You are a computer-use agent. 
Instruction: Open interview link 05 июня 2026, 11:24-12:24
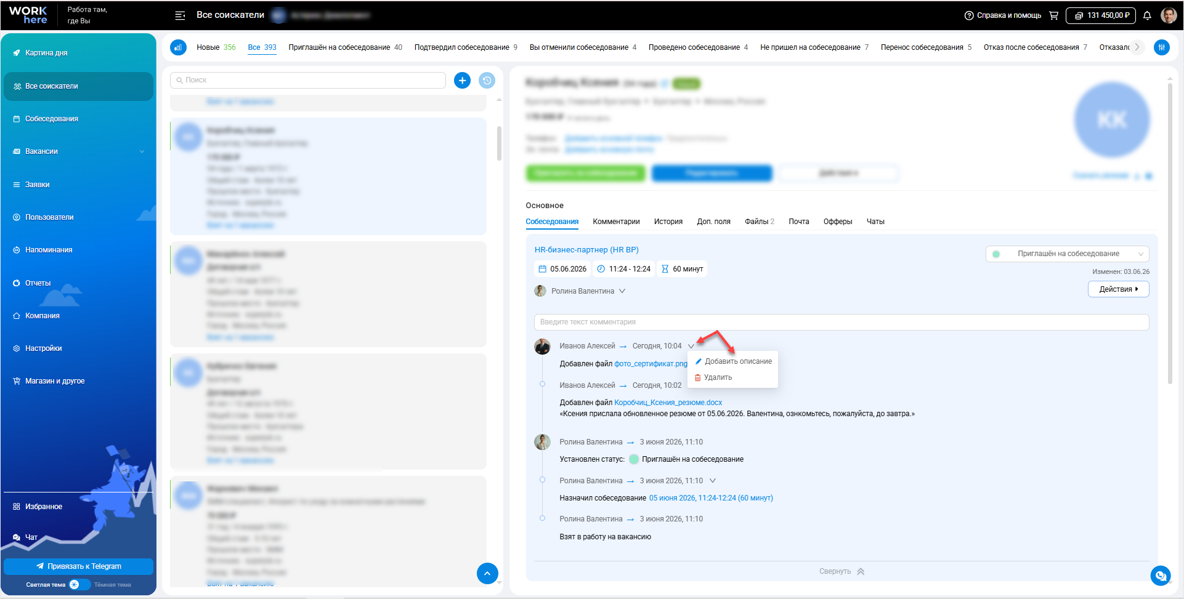point(711,498)
